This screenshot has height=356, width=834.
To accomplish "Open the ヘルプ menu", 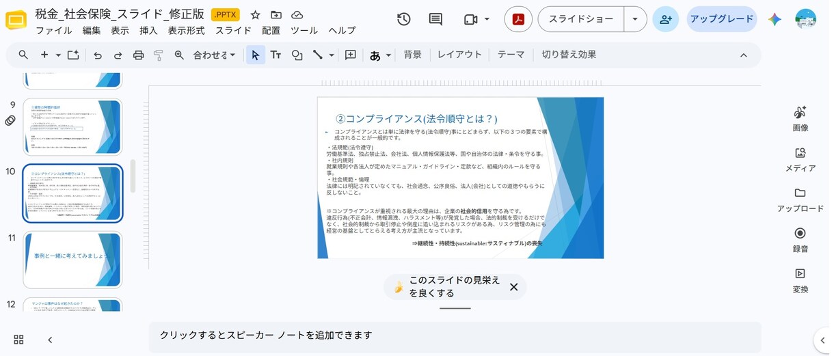I will tap(342, 31).
